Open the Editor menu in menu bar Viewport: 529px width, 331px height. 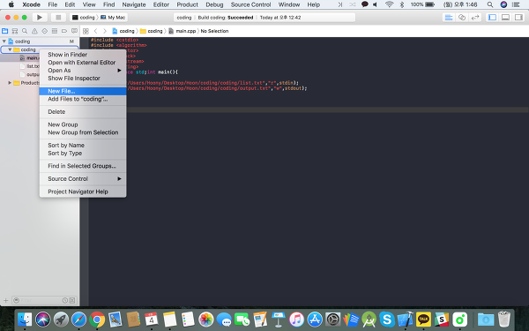tap(161, 4)
